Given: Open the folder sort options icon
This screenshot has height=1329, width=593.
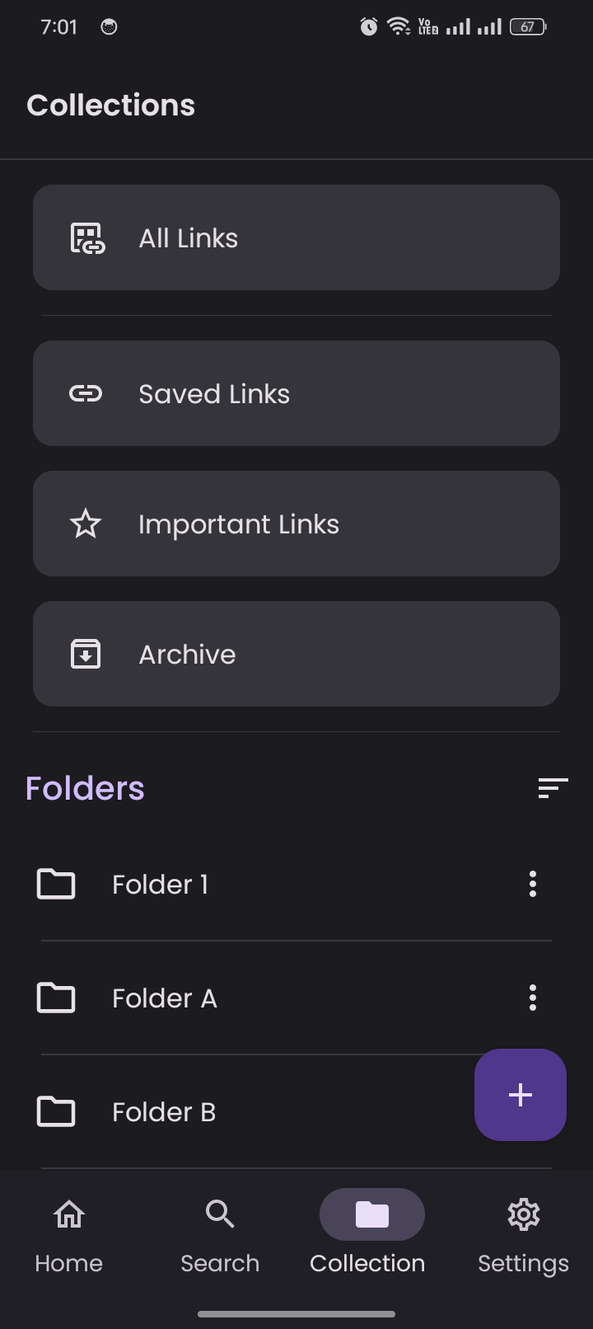Looking at the screenshot, I should coord(553,788).
